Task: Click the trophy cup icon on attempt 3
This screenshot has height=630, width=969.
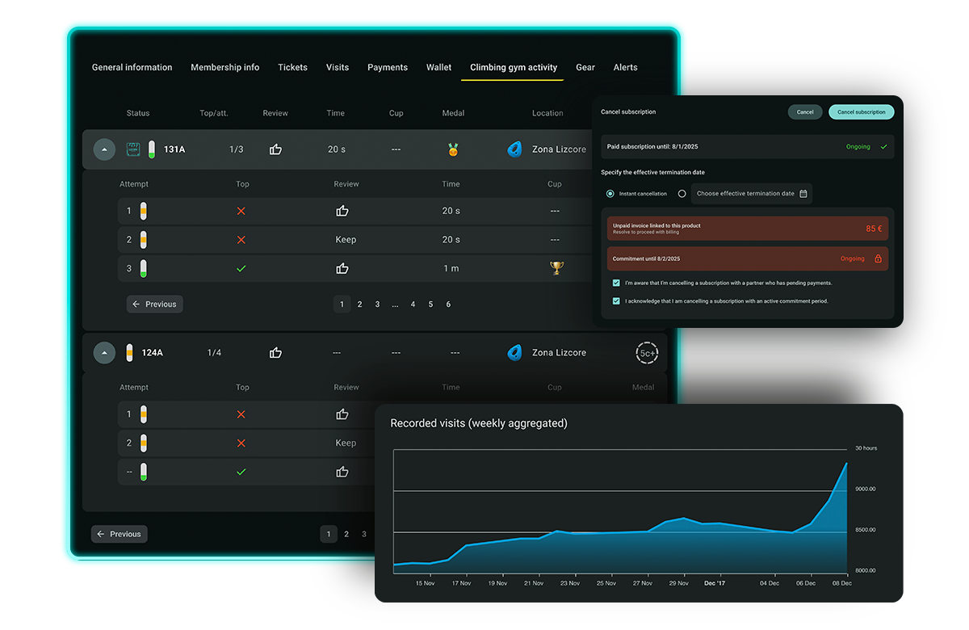Action: 556,268
